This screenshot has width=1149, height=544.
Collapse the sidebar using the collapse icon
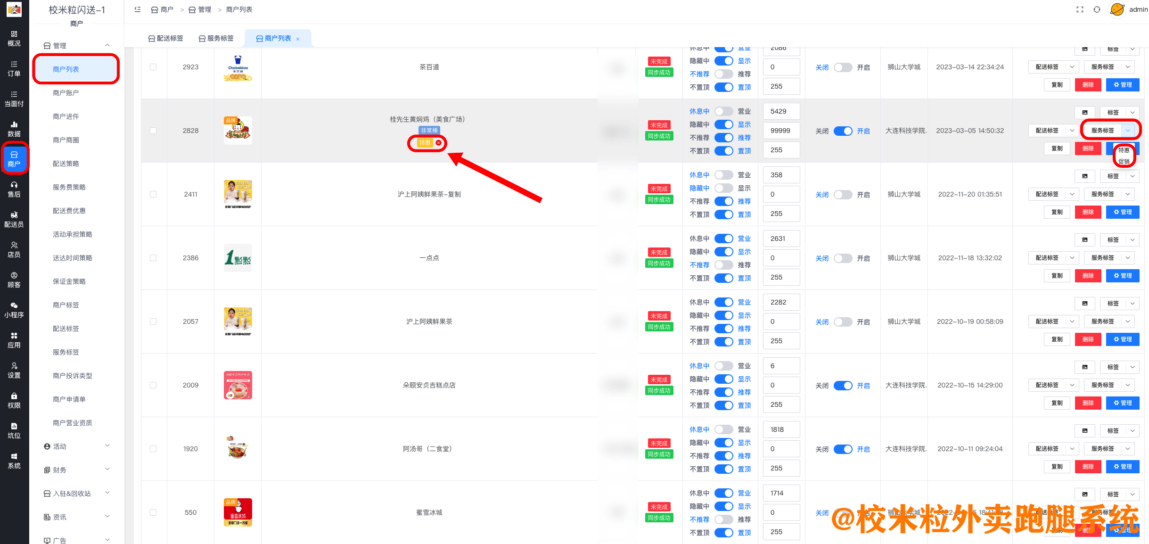[x=137, y=9]
